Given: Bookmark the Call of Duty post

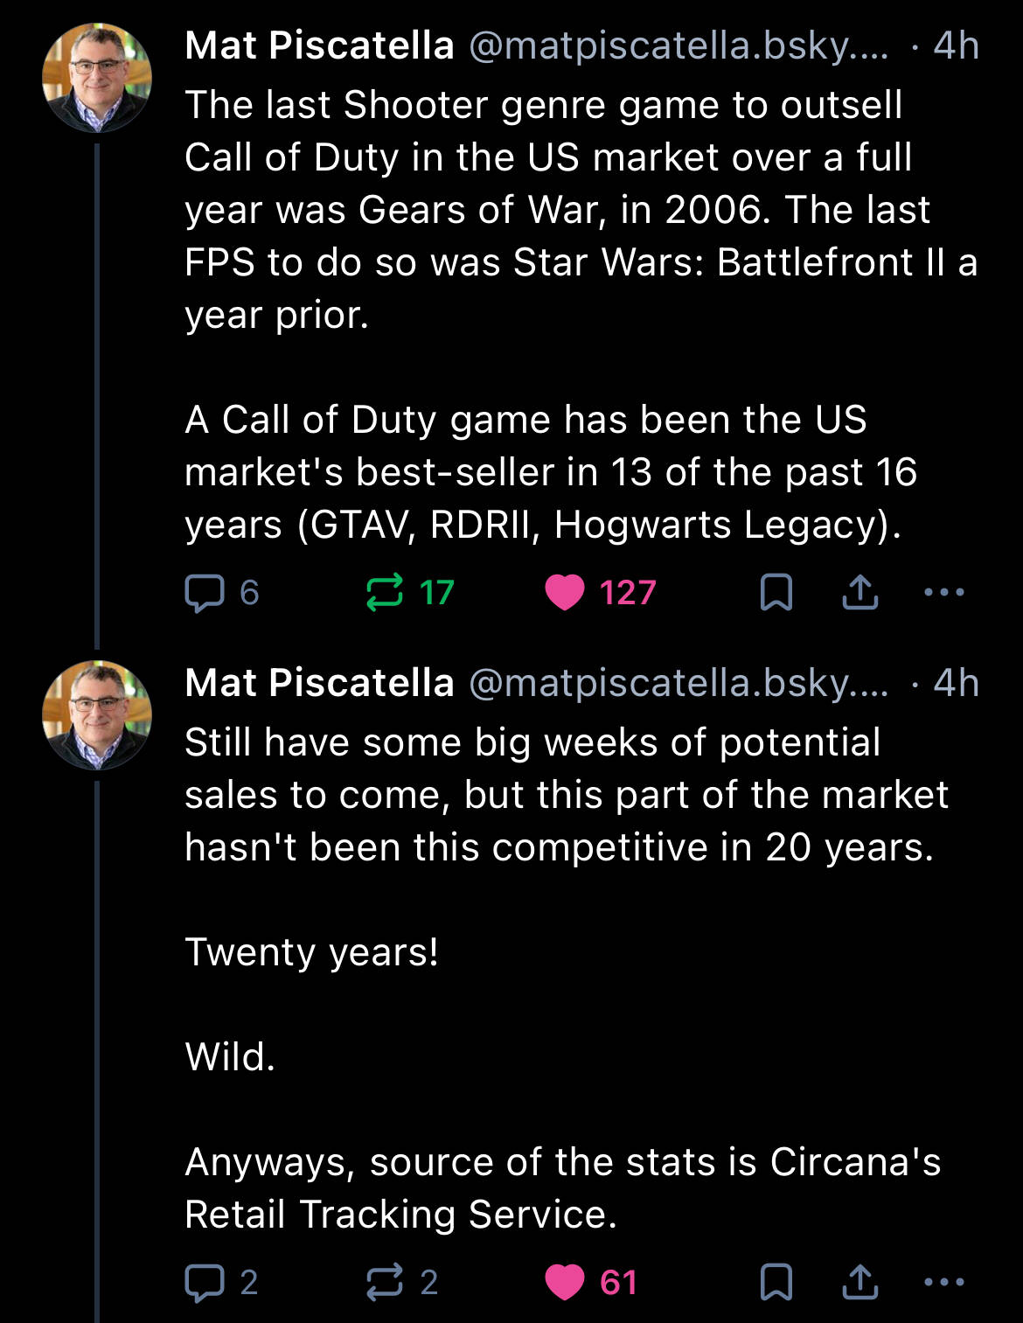Looking at the screenshot, I should 776,593.
